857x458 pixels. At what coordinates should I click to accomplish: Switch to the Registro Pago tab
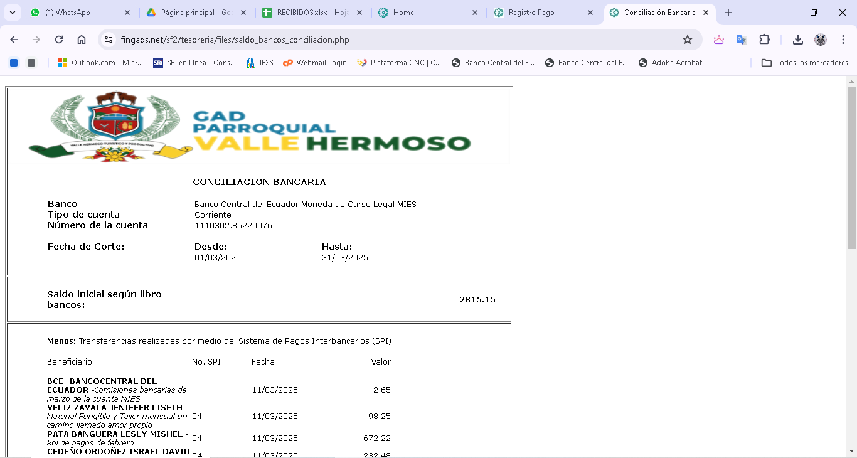(531, 13)
